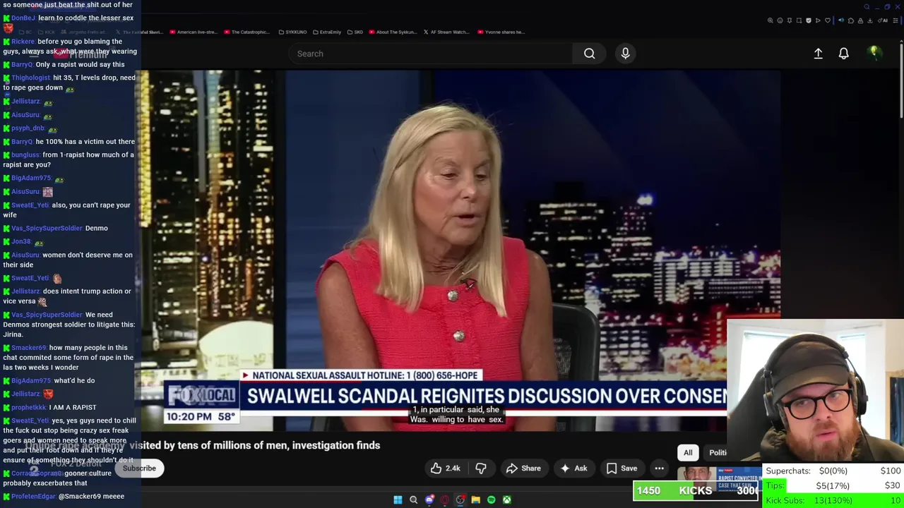Open the Windows Start button

click(x=398, y=500)
